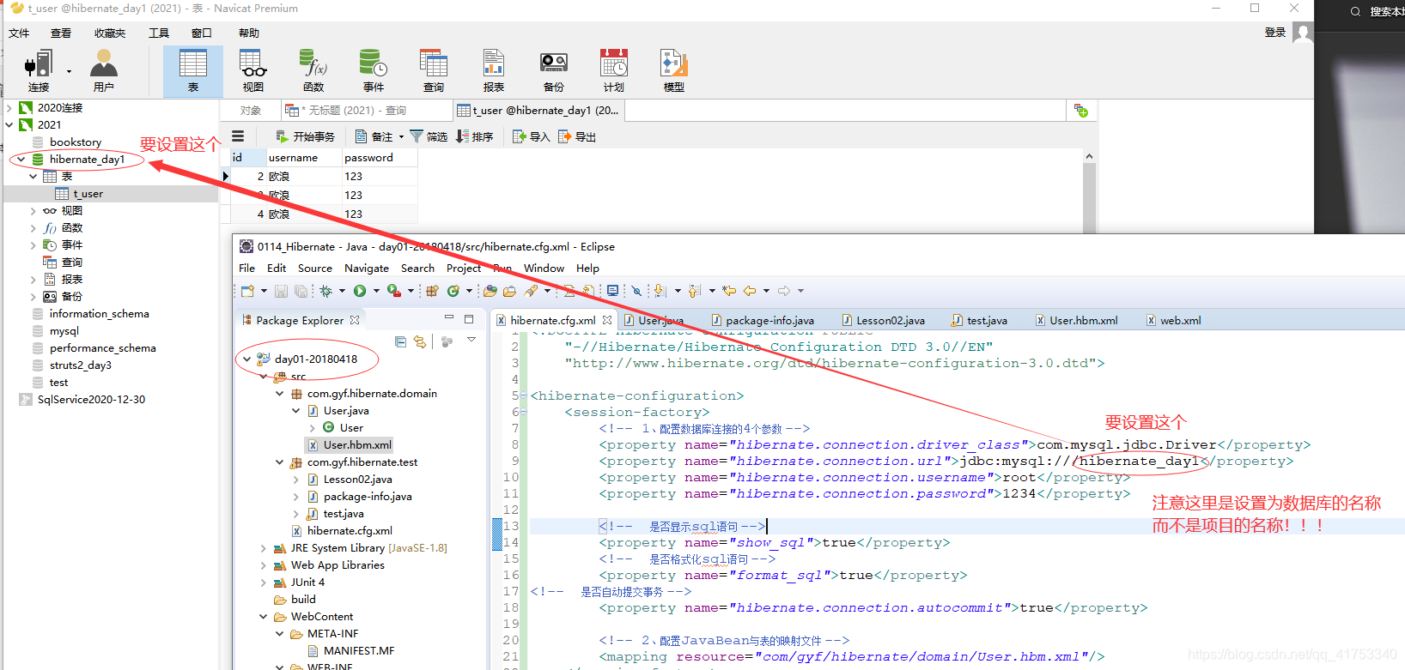Screen dimensions: 1405x670
Task: Click the green add-tab icon in Navicat
Action: pyautogui.click(x=1080, y=111)
